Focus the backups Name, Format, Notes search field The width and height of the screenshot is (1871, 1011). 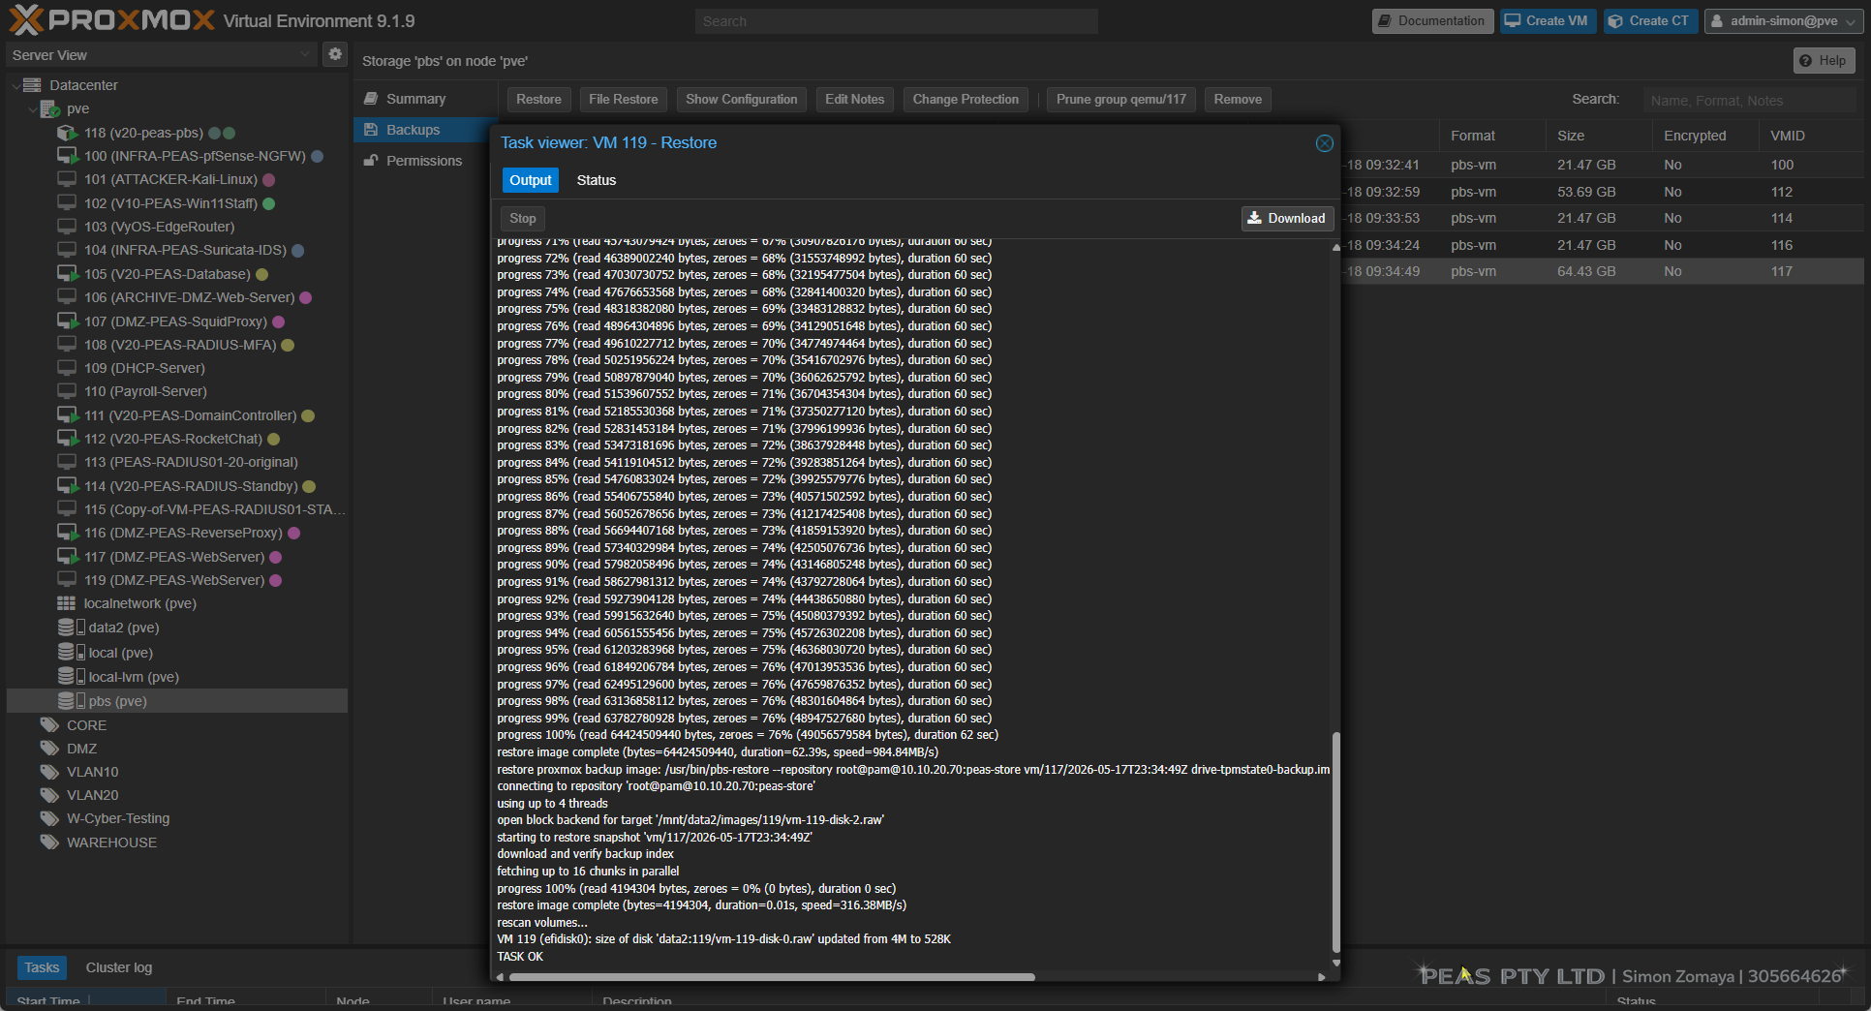1749,100
